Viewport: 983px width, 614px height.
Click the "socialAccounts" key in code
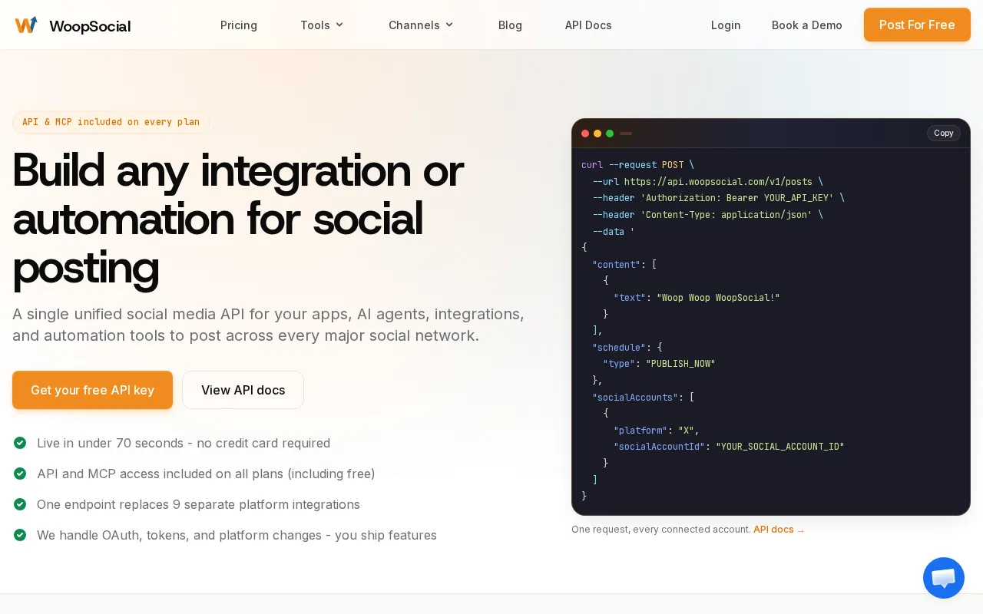(x=635, y=398)
